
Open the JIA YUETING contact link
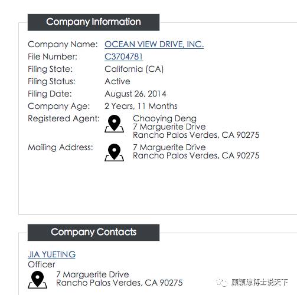click(51, 254)
